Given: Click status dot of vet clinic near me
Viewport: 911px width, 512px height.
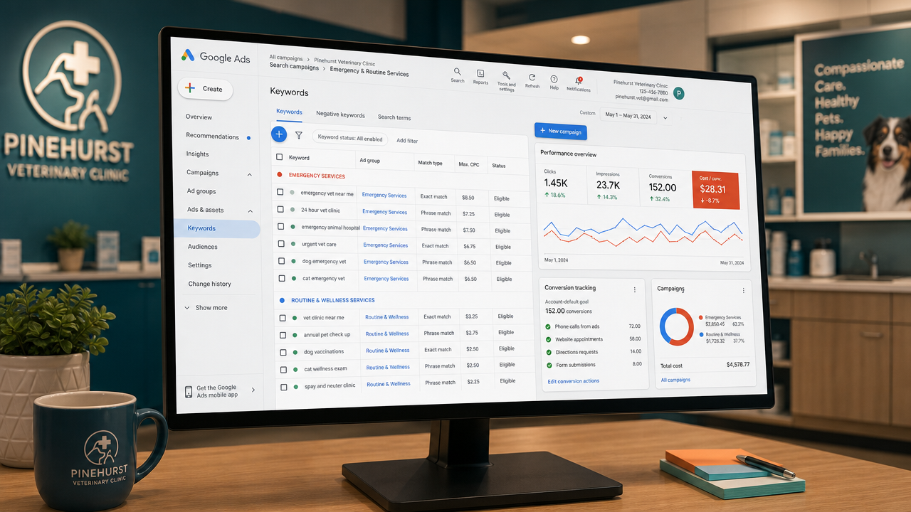Looking at the screenshot, I should pos(294,317).
